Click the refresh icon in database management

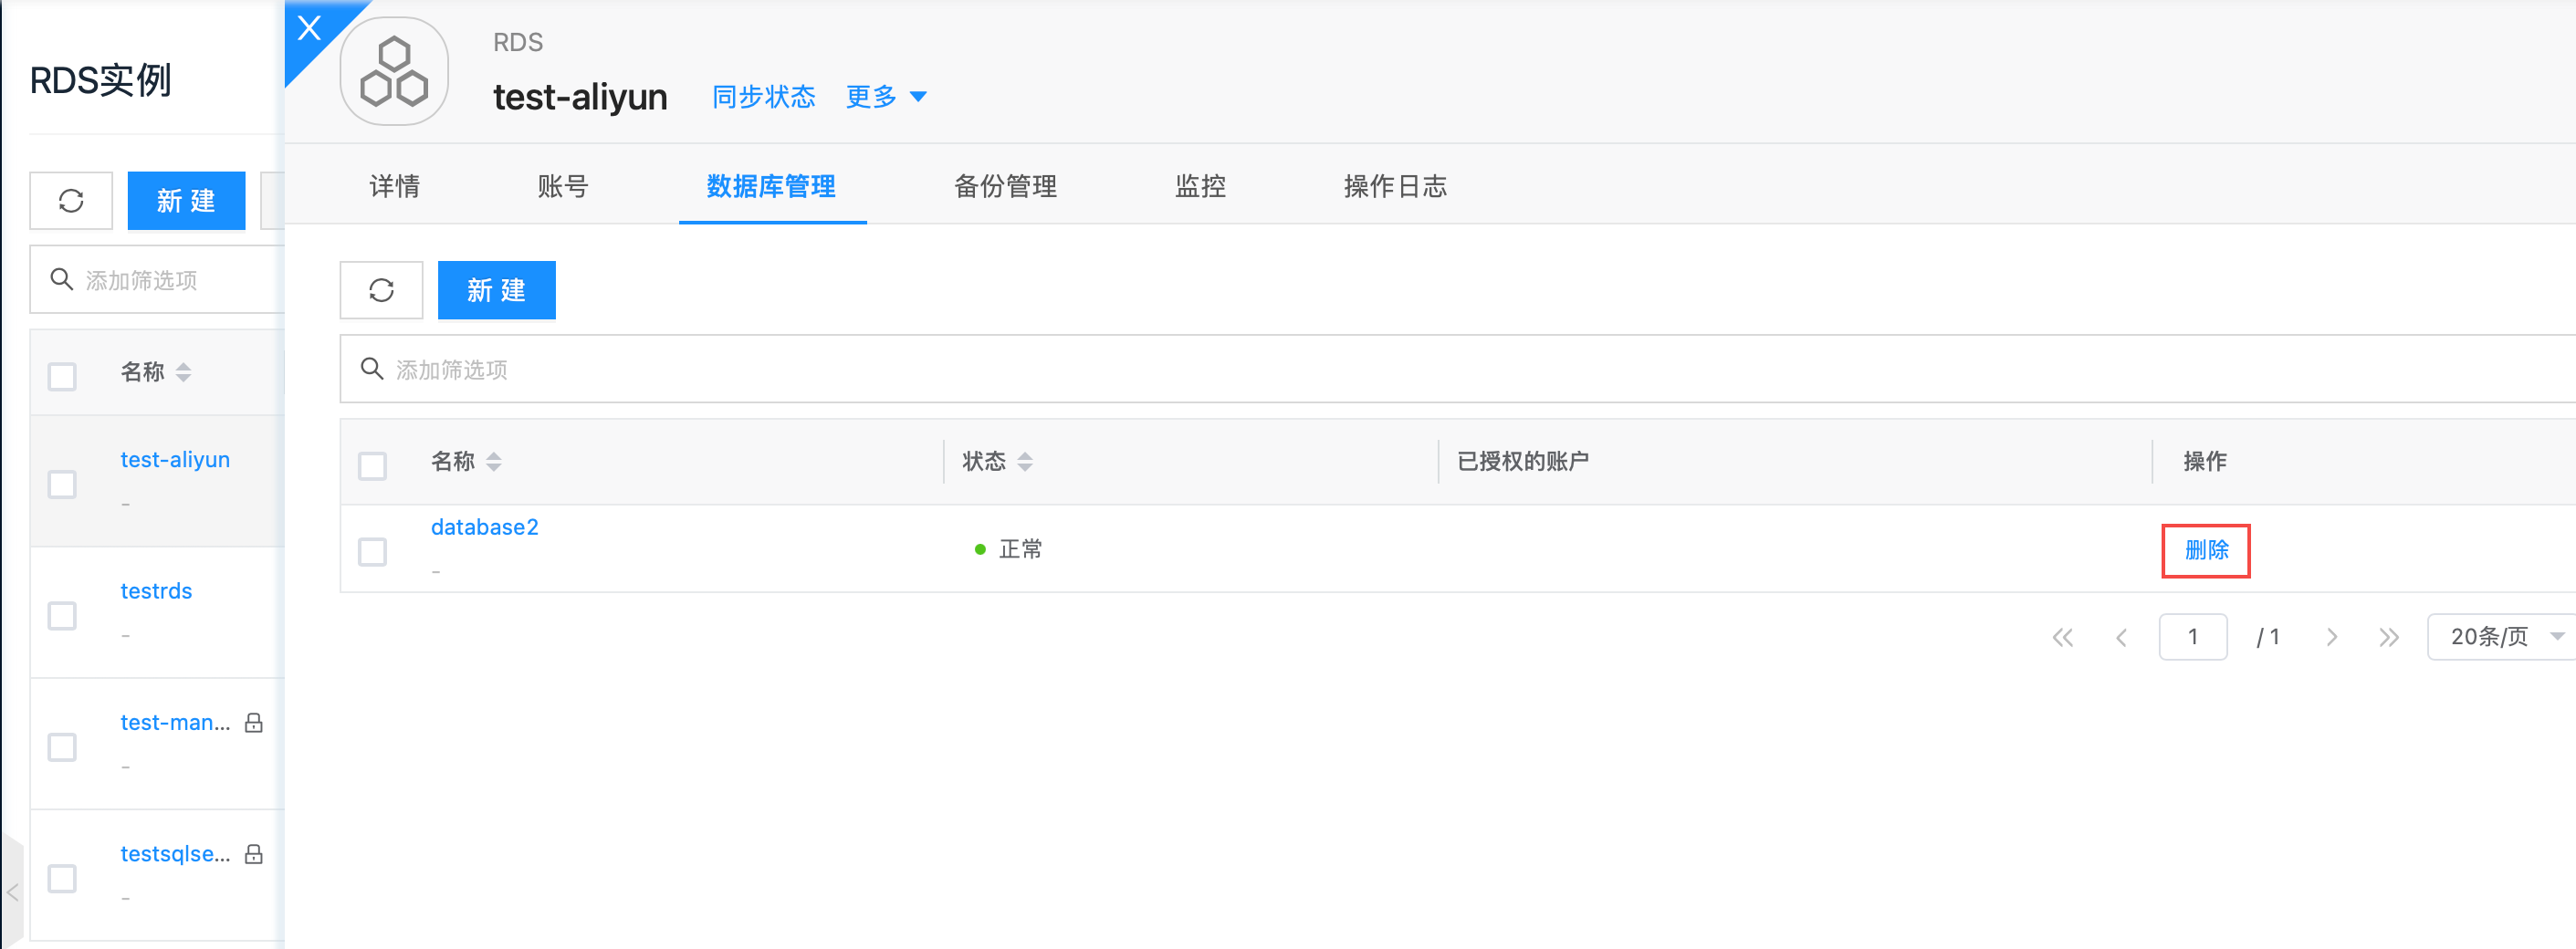pyautogui.click(x=381, y=290)
